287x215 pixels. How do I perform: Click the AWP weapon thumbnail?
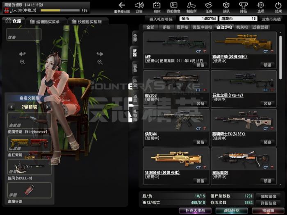coord(176,43)
